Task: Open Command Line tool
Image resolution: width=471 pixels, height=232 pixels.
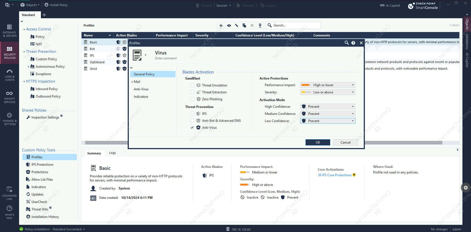Action: 9,193
